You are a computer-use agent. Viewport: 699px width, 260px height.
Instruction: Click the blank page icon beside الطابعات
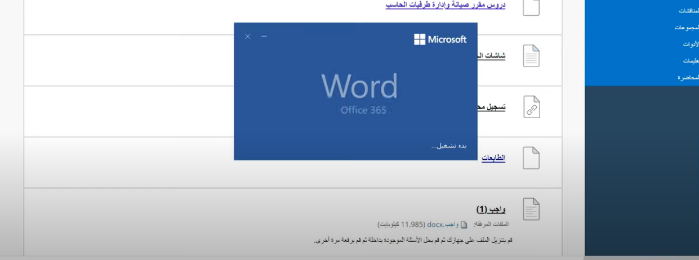(x=531, y=158)
